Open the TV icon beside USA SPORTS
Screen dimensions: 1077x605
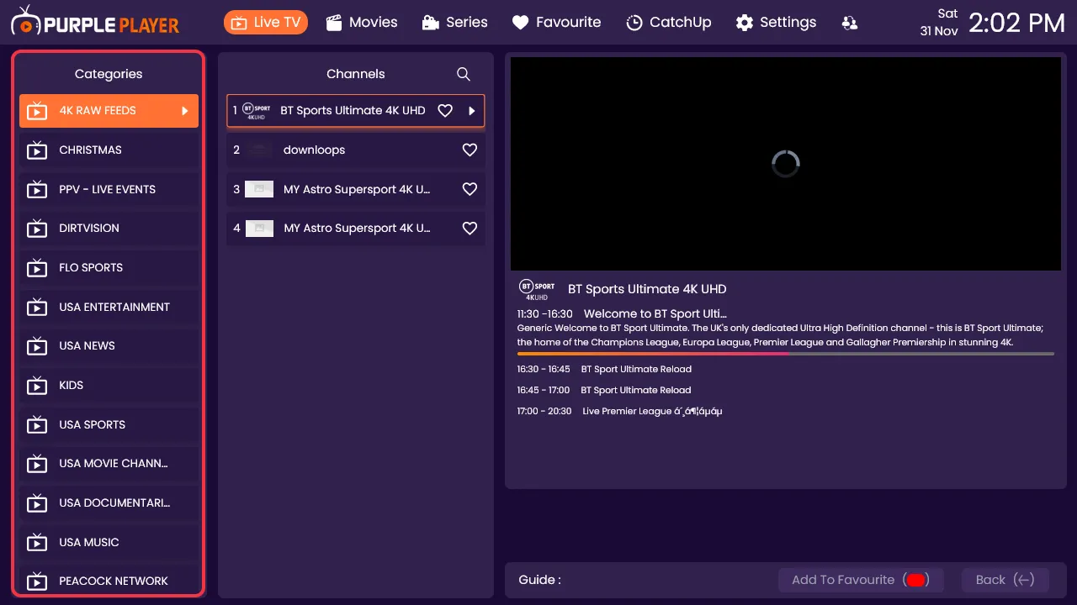pyautogui.click(x=37, y=424)
